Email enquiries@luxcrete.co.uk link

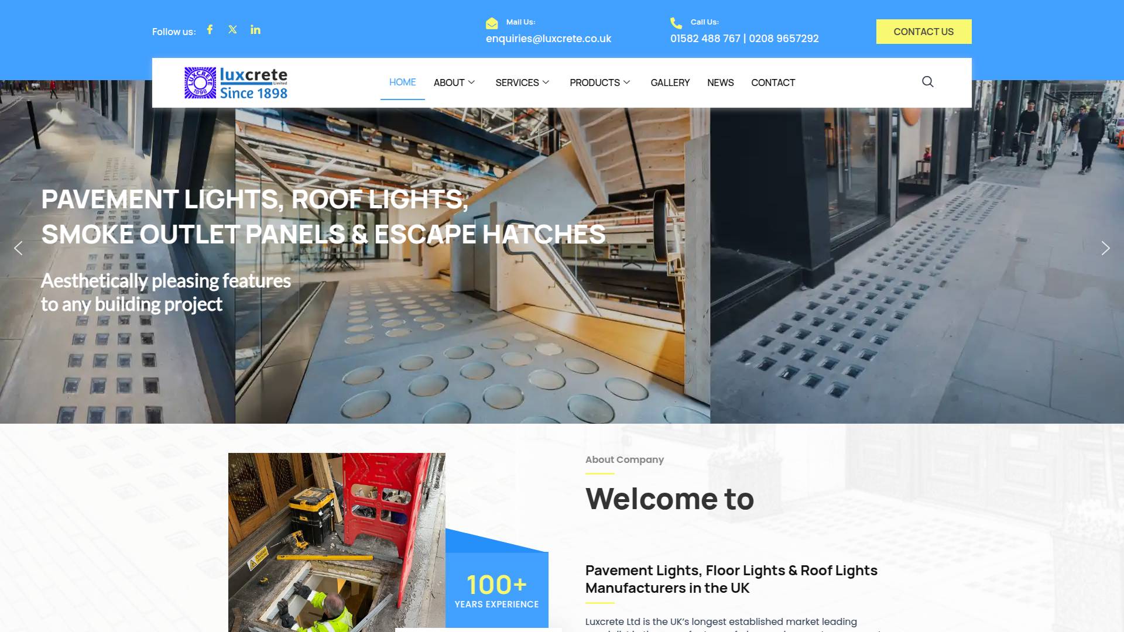(x=549, y=39)
